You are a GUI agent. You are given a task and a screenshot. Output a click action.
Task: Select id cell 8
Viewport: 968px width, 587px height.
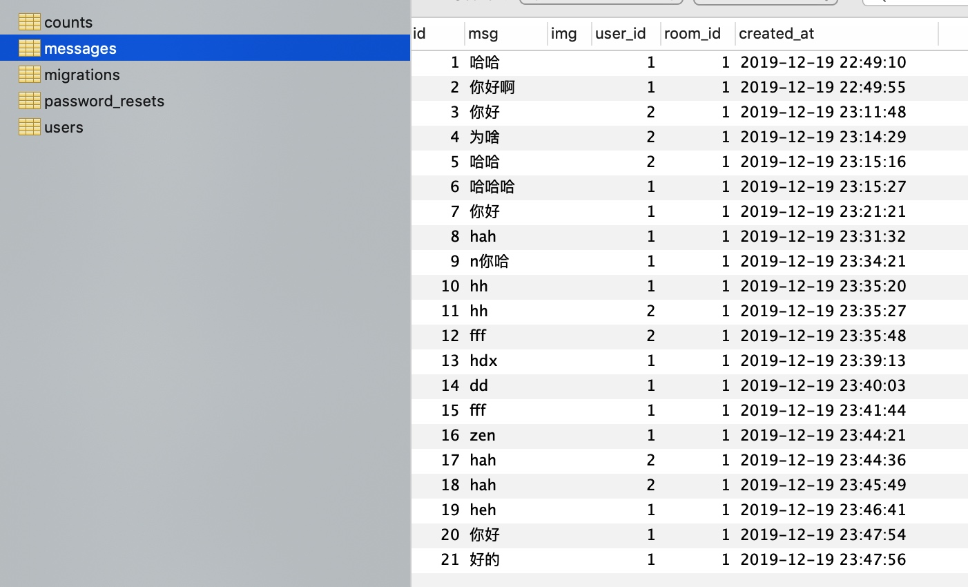(455, 236)
